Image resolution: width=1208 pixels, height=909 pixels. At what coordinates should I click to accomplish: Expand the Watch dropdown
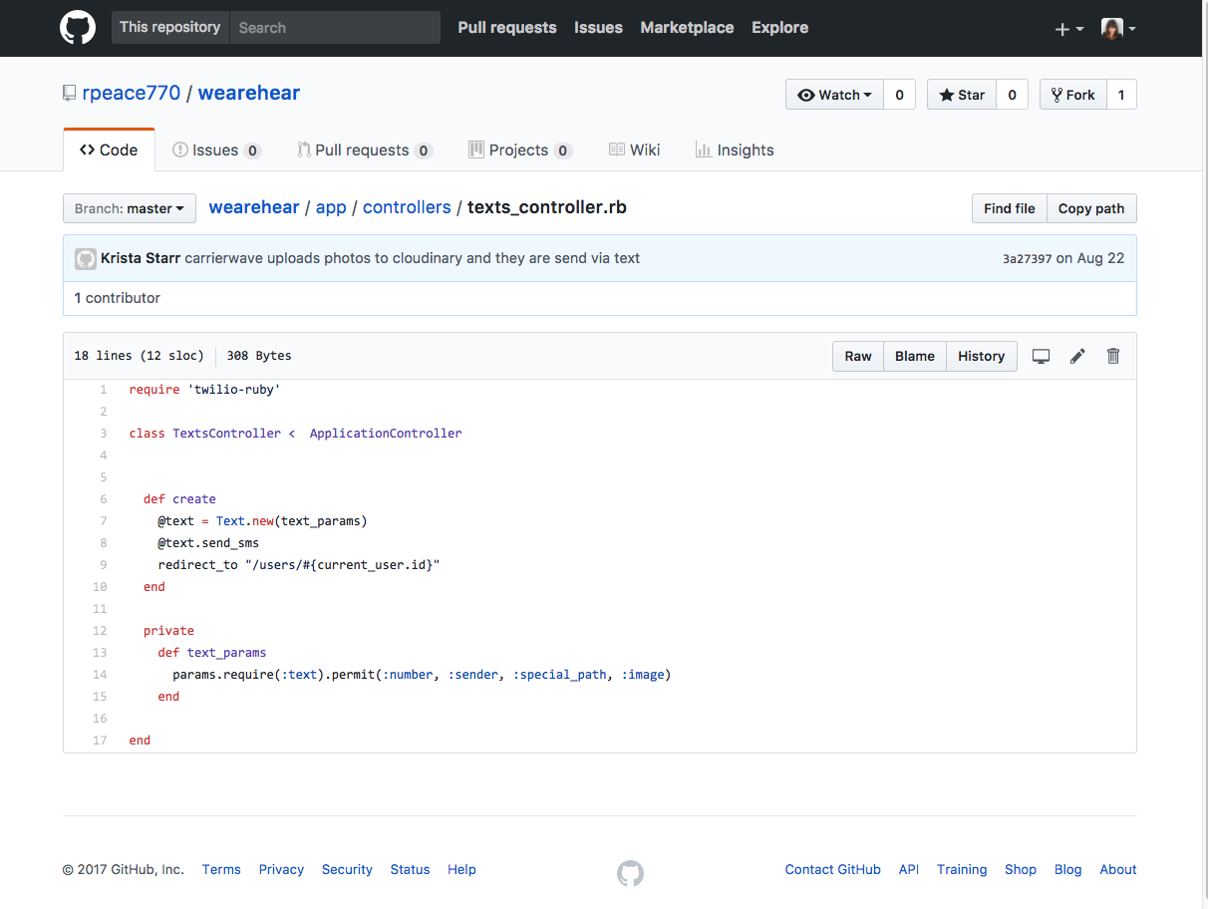(835, 95)
